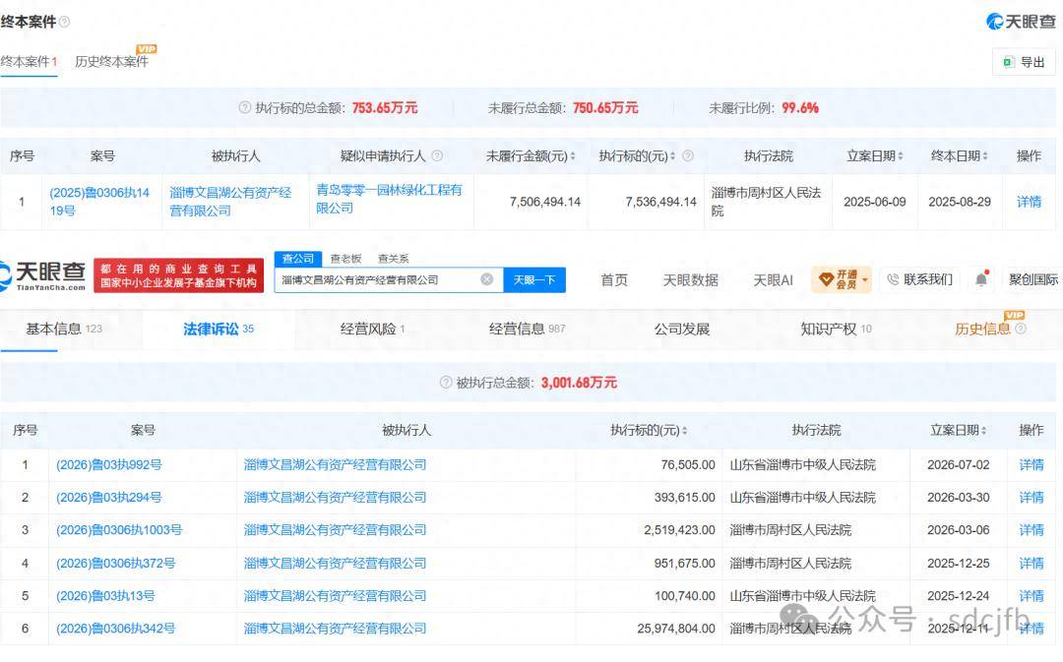Open 详情 for the 2,519,423.00 row

coord(1032,530)
